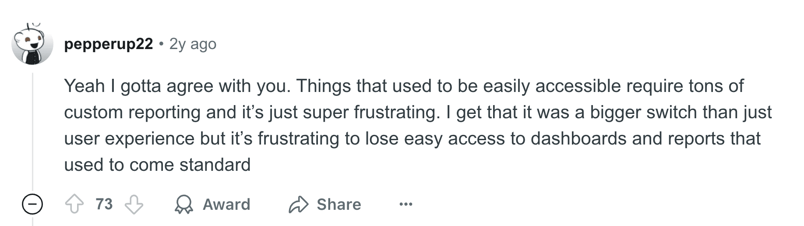Screen dimensions: 804x226
Task: Click the pepperup22 Snoo avatar
Action: tap(32, 44)
